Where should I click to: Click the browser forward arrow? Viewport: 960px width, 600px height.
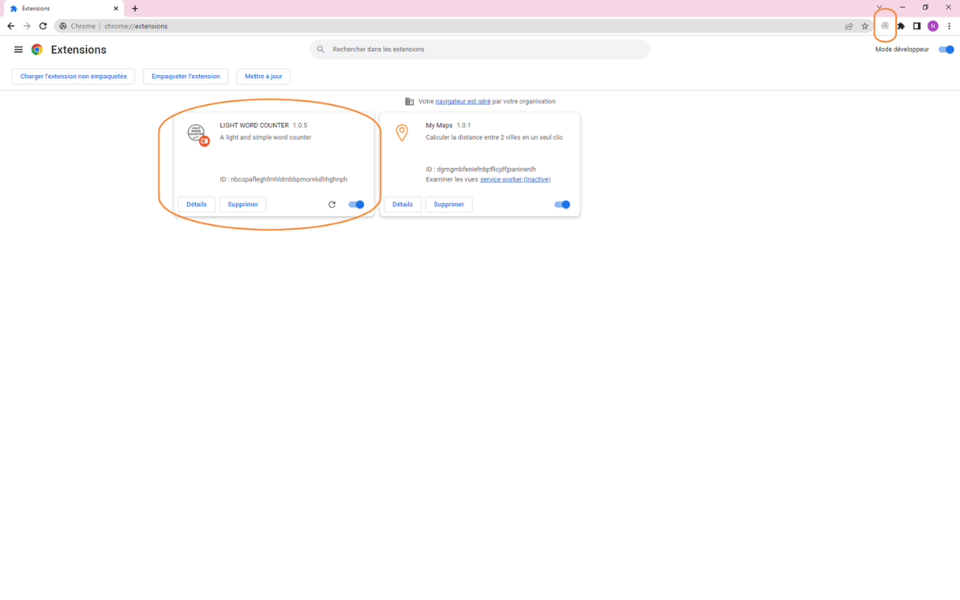tap(27, 26)
